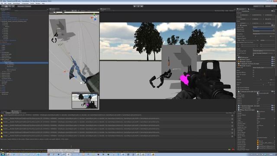The width and height of the screenshot is (277, 156).
Task: Open the File menu
Action: click(2, 3)
